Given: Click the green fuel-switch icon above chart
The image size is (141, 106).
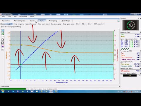Looking at the screenshot, I should point(119,21).
